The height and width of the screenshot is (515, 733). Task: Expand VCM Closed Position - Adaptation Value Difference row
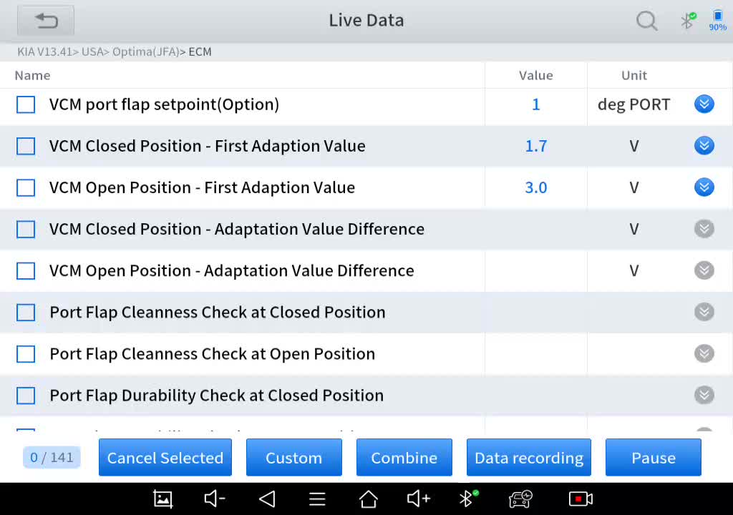coord(704,229)
